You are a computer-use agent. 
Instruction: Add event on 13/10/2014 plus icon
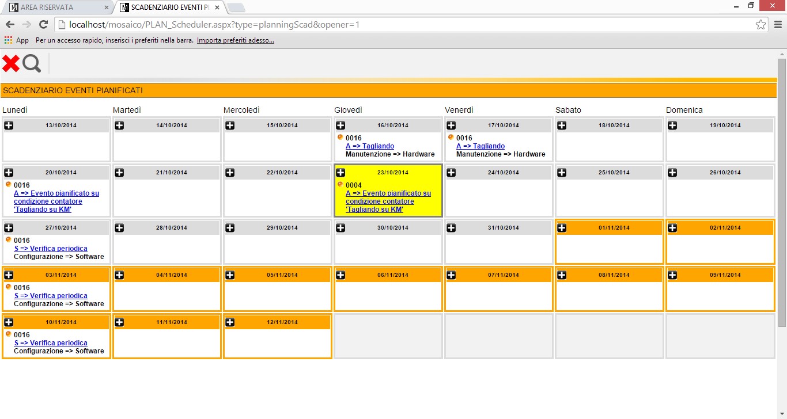click(9, 125)
